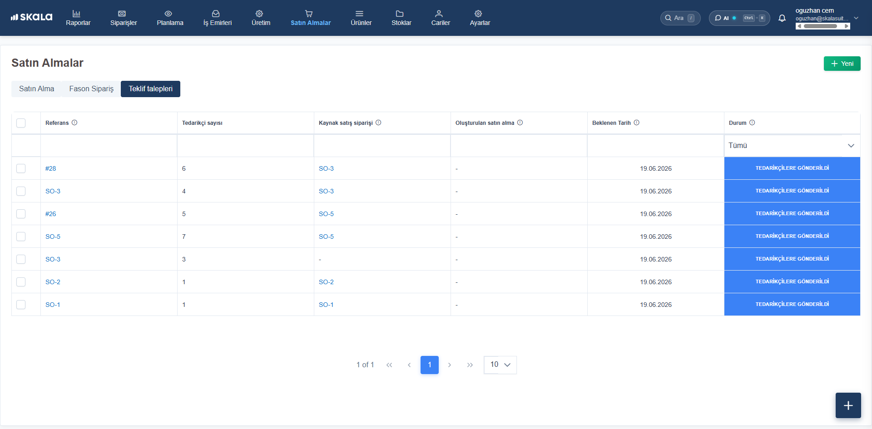Open the Raporlar chart icon
The width and height of the screenshot is (872, 429).
pos(76,14)
